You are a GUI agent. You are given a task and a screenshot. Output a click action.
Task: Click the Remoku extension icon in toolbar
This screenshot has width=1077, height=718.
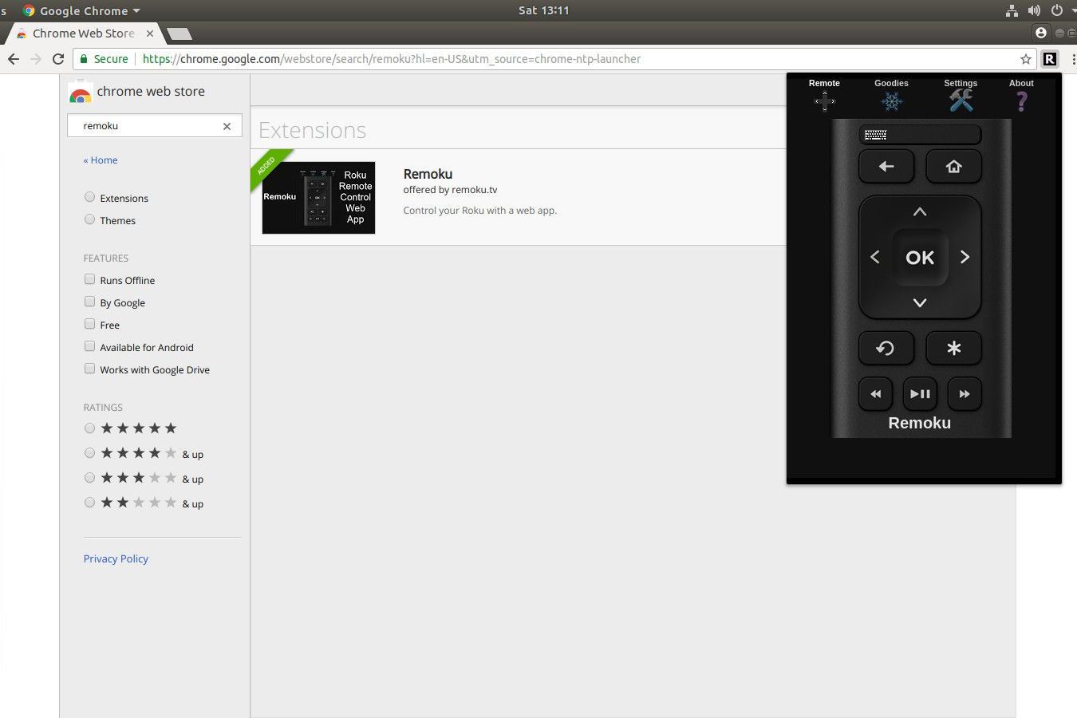[1050, 59]
